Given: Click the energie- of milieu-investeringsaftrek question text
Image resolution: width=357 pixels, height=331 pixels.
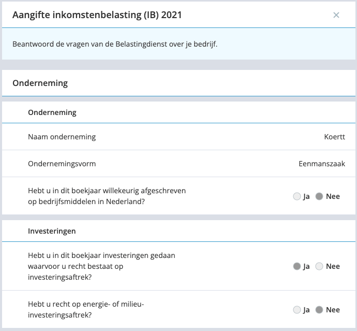Looking at the screenshot, I should point(86,310).
